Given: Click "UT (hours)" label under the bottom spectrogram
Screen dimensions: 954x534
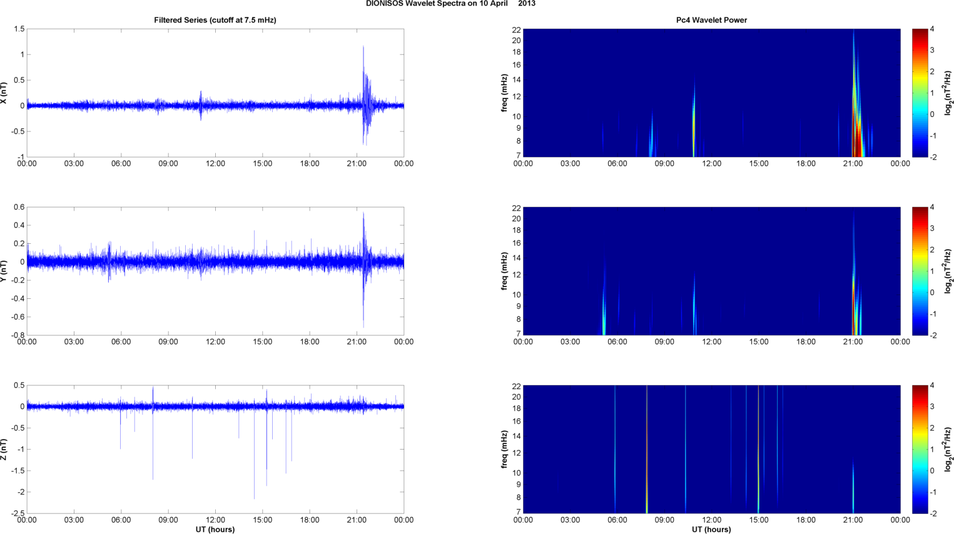Looking at the screenshot, I should click(x=711, y=529).
